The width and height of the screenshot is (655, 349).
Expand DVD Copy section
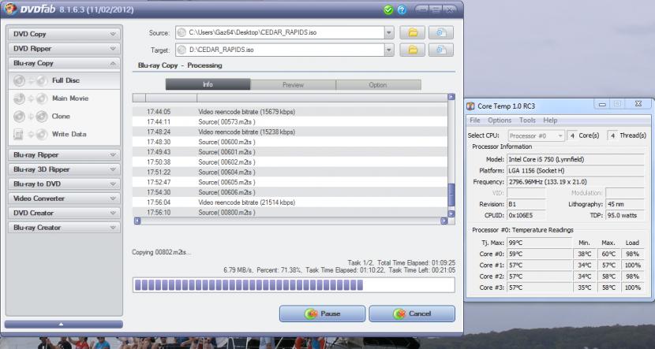click(x=64, y=34)
